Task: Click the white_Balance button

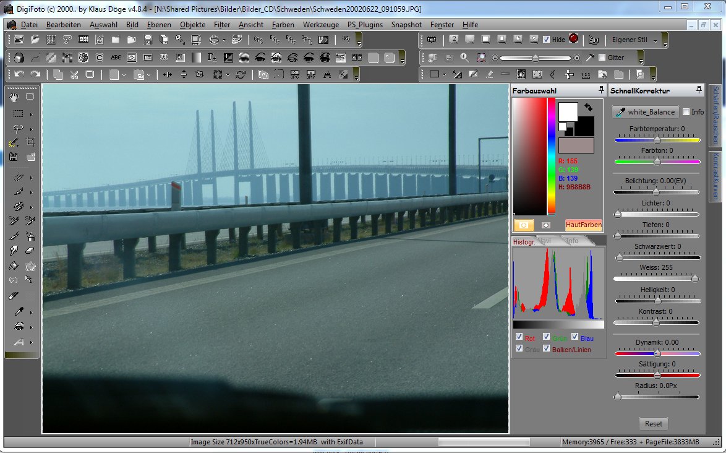Action: [645, 112]
